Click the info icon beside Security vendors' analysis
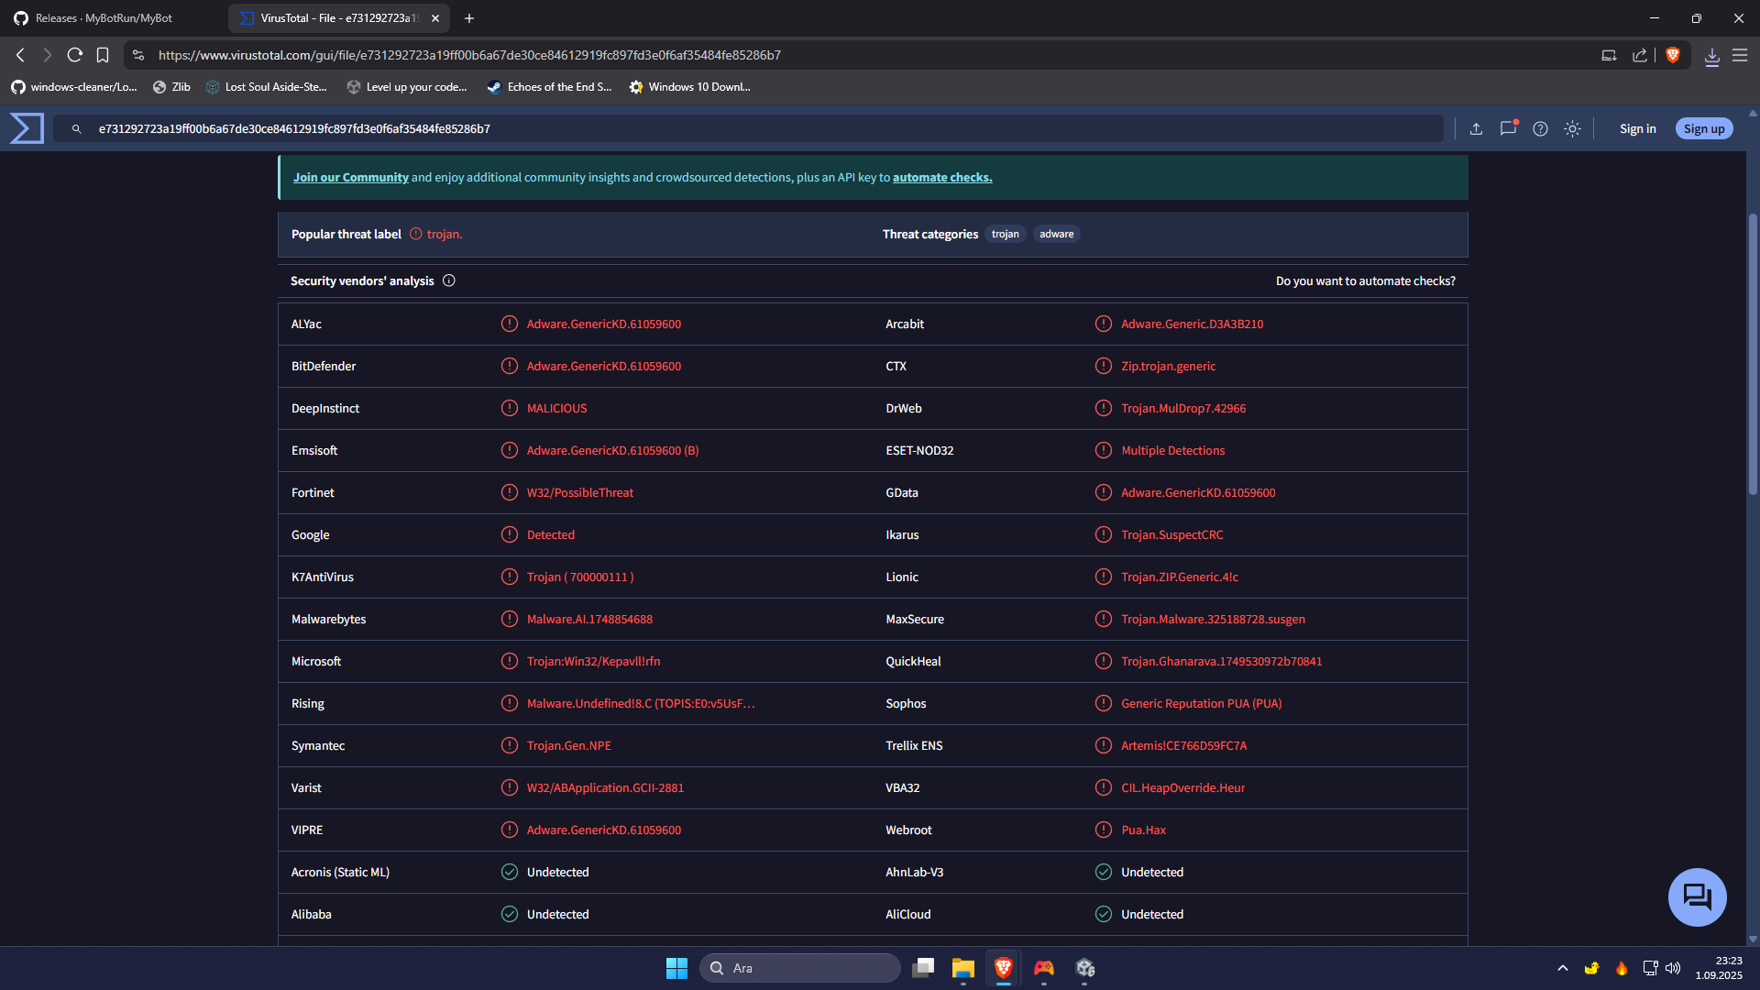Viewport: 1760px width, 990px height. point(449,280)
